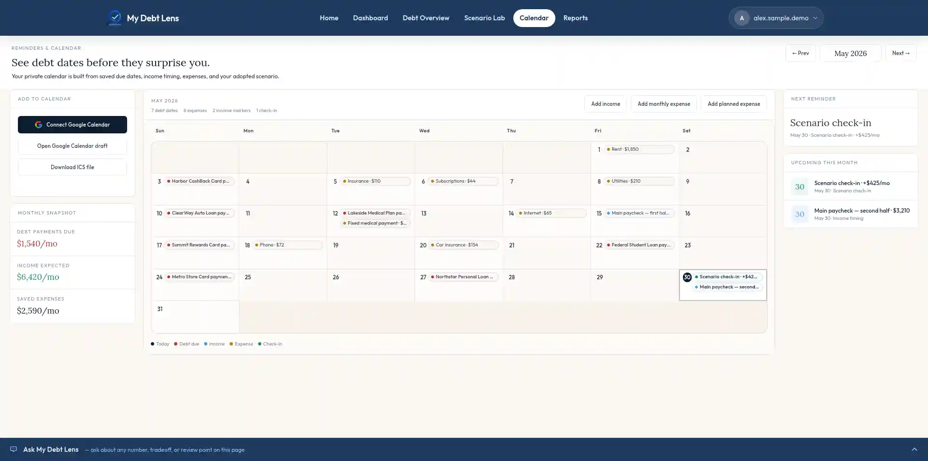This screenshot has height=461, width=928.
Task: Click Connect Google Calendar button
Action: (x=72, y=125)
